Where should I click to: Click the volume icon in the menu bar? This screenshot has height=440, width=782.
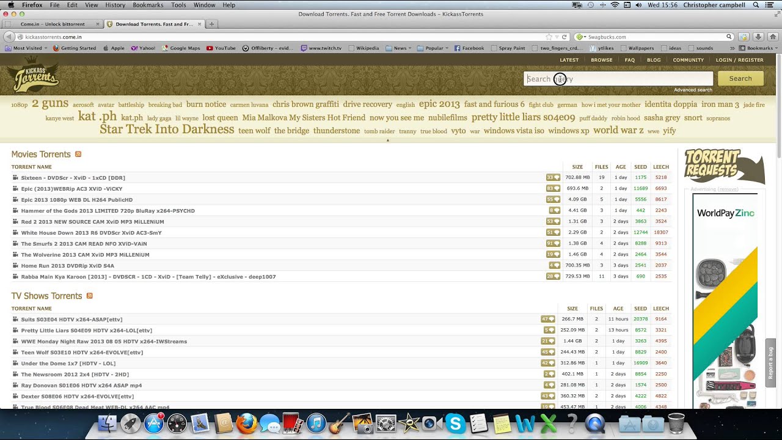point(638,5)
